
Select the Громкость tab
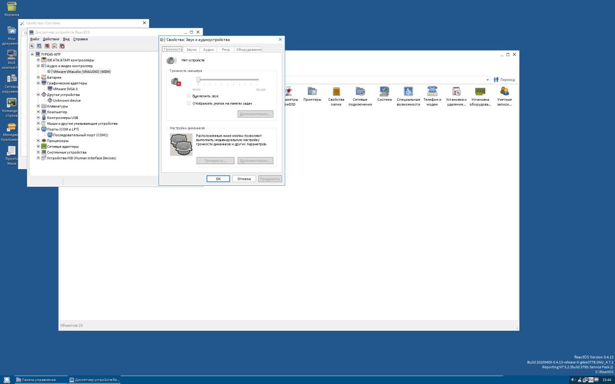(x=172, y=49)
